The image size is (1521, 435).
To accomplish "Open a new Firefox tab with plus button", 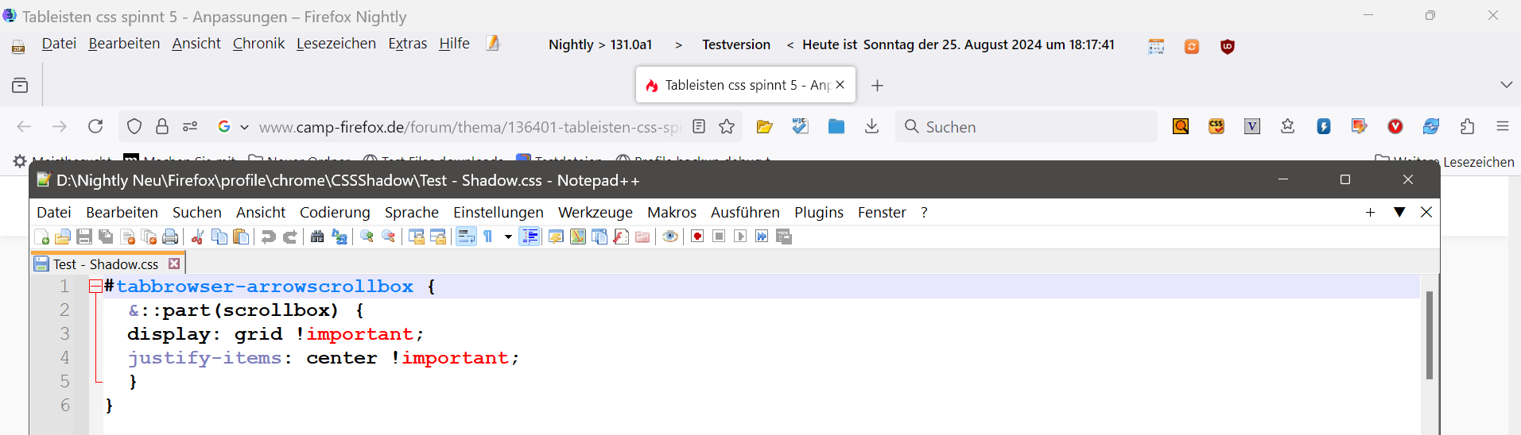I will tap(877, 86).
